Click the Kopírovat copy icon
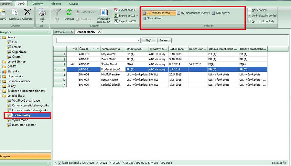This screenshot has width=291, height=166. click(x=15, y=13)
